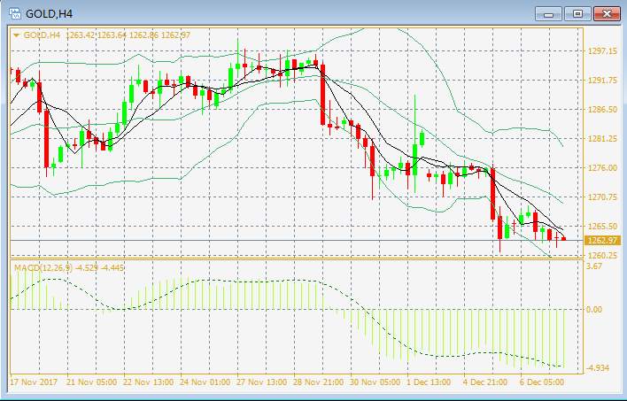Close the GOLD,H4 chart window

[607, 14]
